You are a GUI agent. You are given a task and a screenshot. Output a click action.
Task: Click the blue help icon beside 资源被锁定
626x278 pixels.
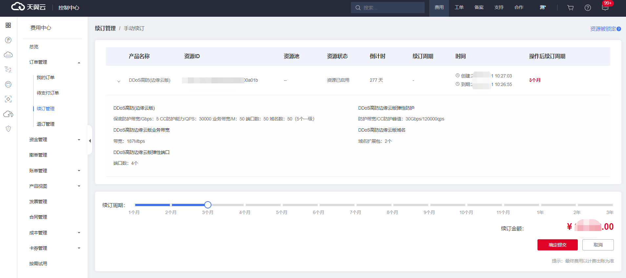click(619, 29)
